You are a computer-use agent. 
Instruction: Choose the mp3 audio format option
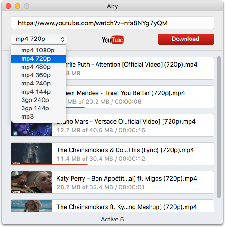(x=39, y=117)
